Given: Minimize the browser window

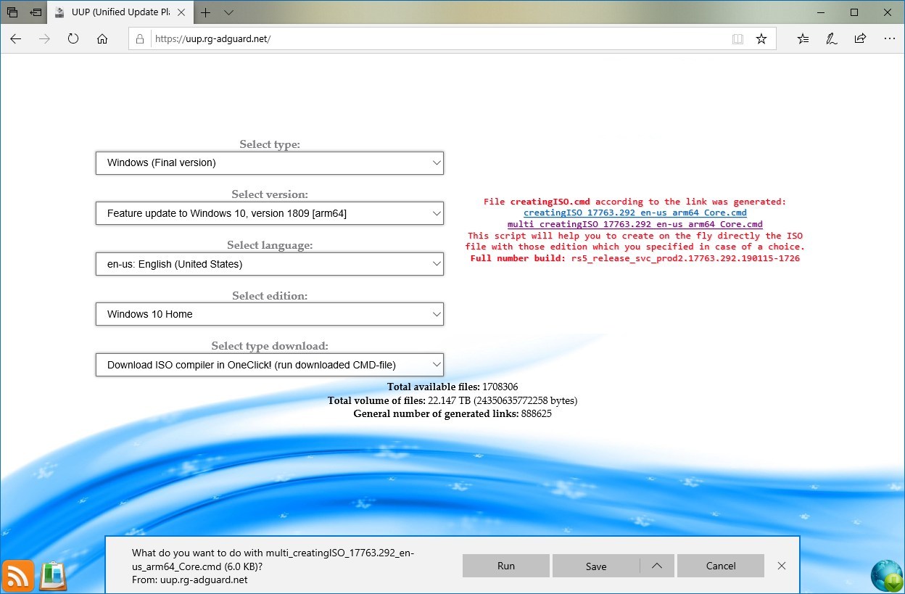Looking at the screenshot, I should point(820,12).
